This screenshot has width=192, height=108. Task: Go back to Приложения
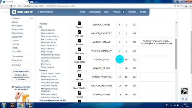46,12
